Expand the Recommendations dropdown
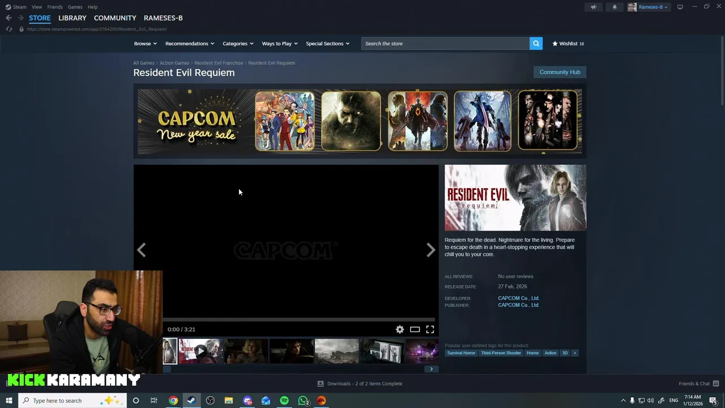 coord(190,44)
